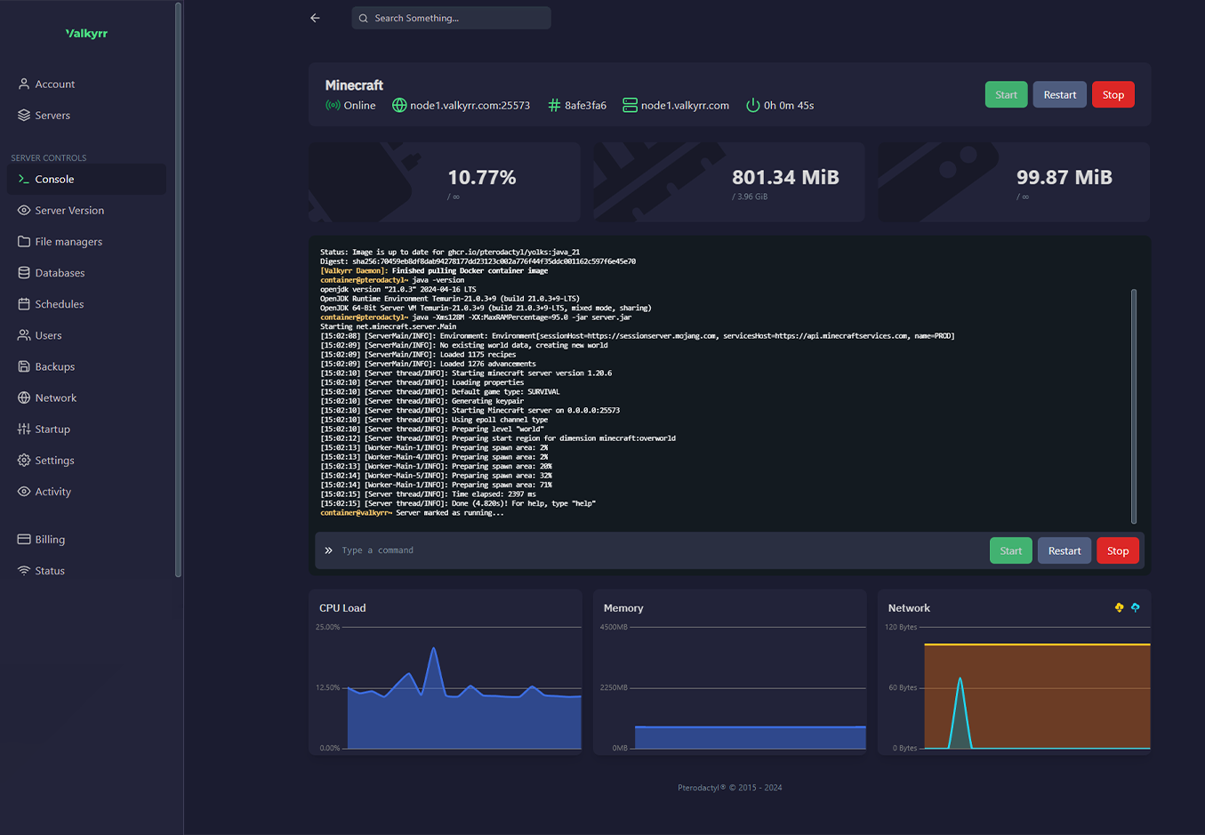The height and width of the screenshot is (835, 1205).
Task: Click the cyan upload icon on Network chart
Action: (1136, 608)
